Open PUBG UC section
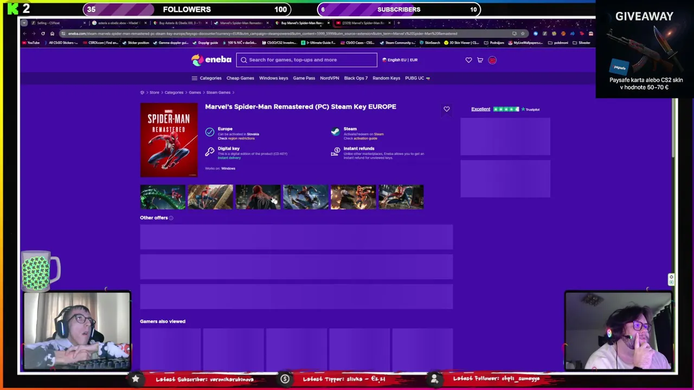 417,78
